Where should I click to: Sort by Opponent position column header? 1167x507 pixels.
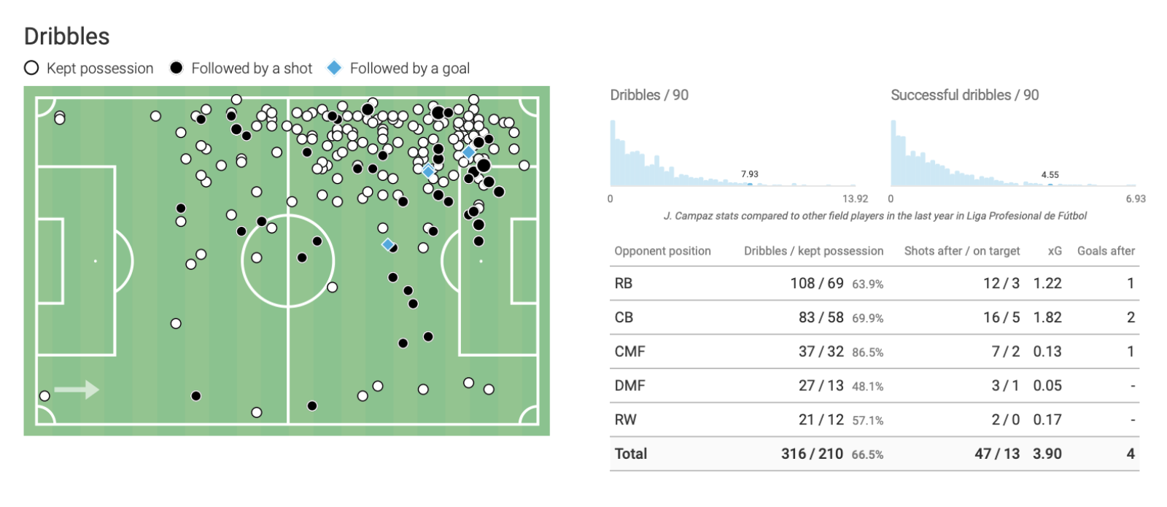[x=662, y=251]
